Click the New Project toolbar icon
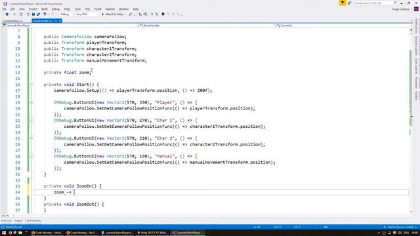This screenshot has width=420, height=236. click(x=21, y=14)
